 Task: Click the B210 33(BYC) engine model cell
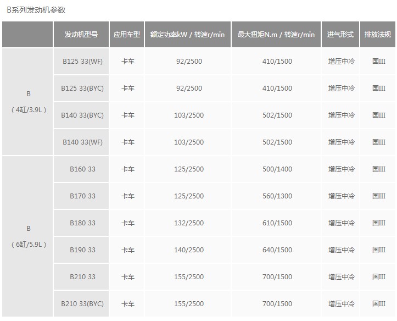[82, 303]
